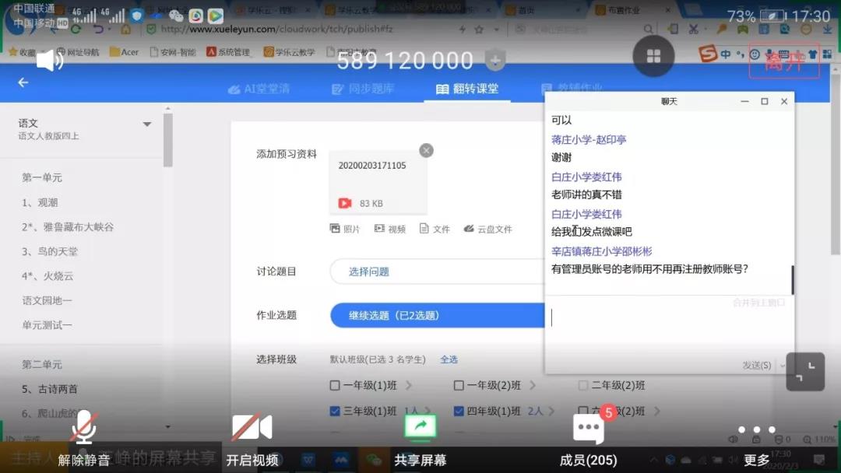Expand student list chevron for 一年级(1)班

tap(410, 385)
